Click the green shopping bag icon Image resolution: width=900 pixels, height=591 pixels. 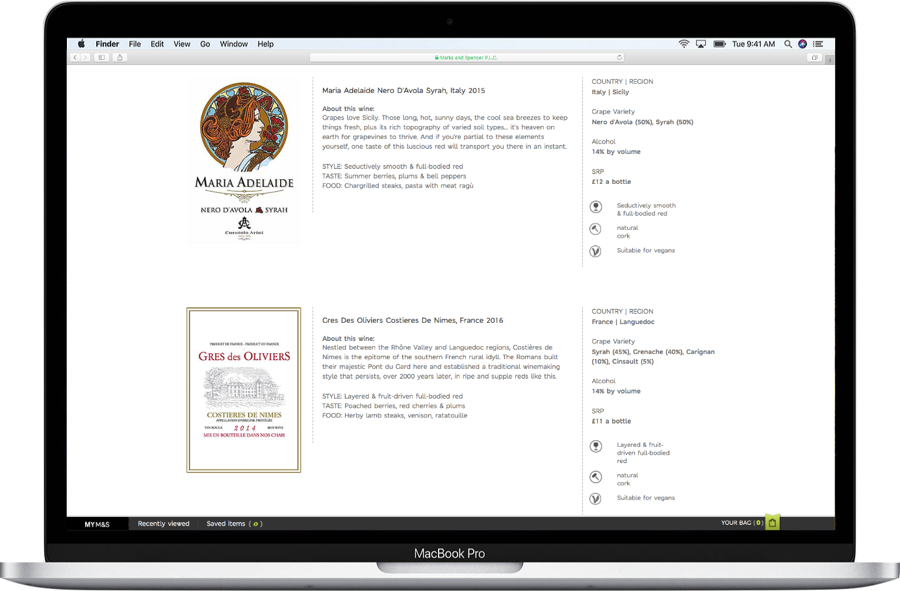tap(773, 522)
